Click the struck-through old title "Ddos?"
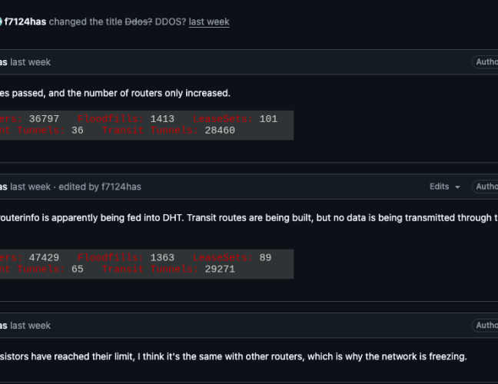Image resolution: width=498 pixels, height=384 pixels. 138,22
